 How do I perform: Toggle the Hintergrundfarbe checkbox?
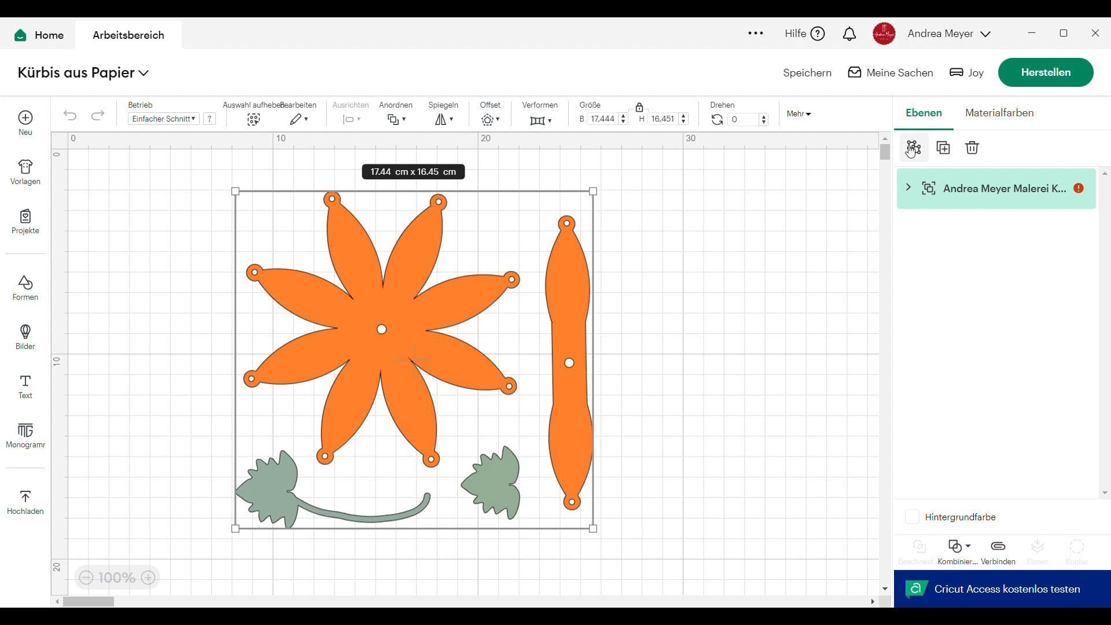tap(912, 517)
